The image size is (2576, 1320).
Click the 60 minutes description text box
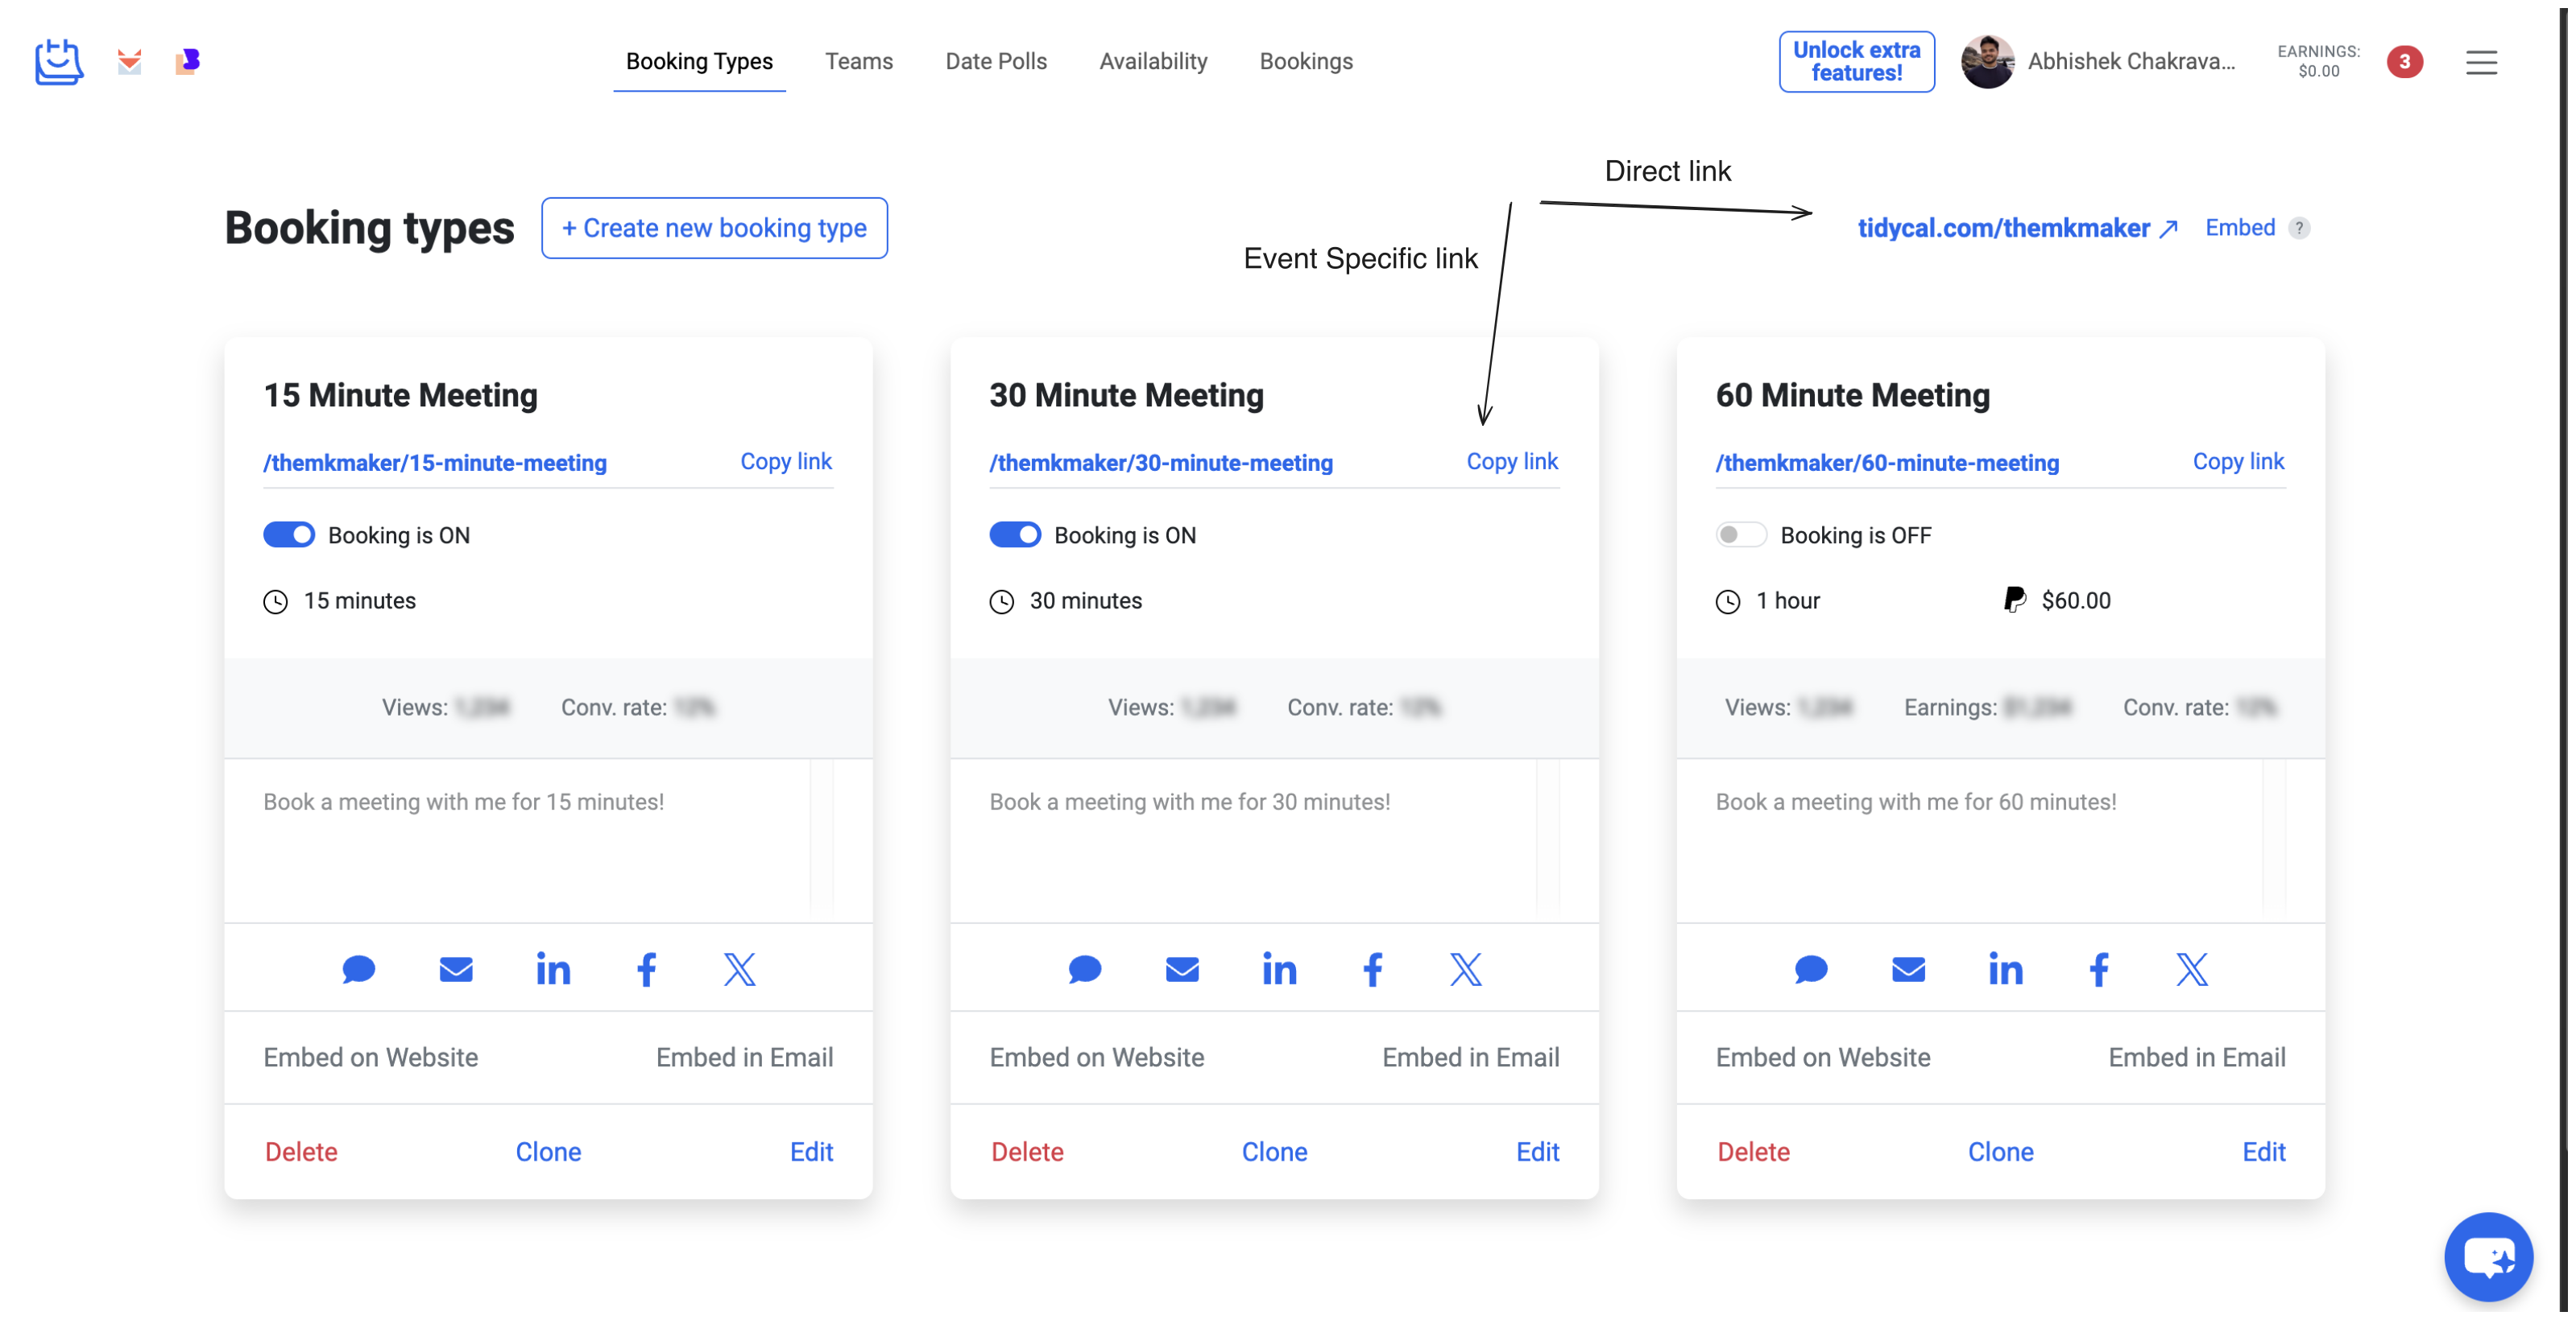coord(2000,839)
